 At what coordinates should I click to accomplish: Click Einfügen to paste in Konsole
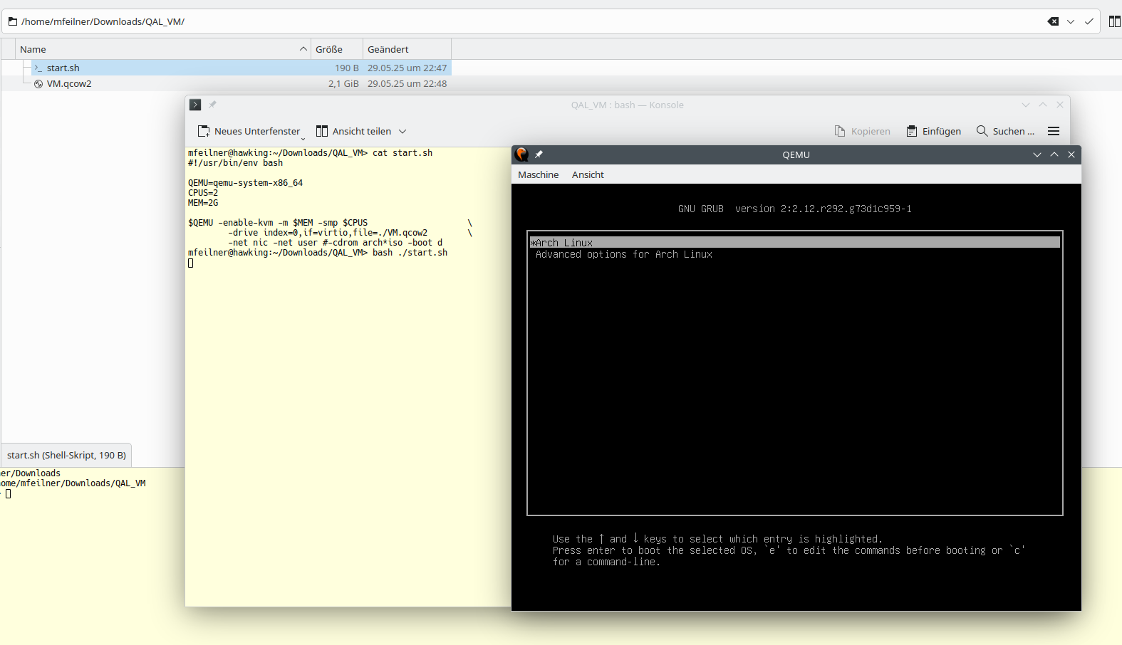pos(933,131)
